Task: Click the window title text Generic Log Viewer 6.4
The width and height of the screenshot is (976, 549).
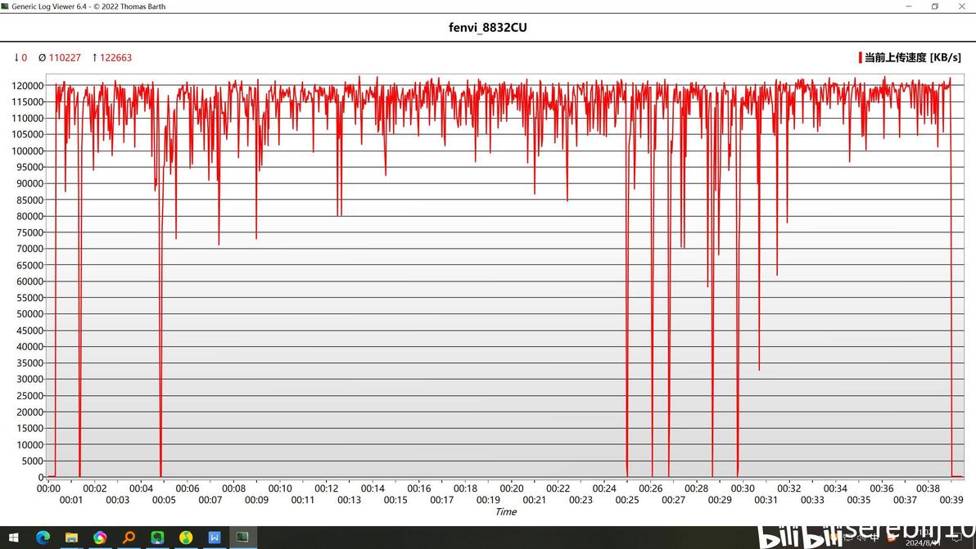Action: (x=49, y=7)
